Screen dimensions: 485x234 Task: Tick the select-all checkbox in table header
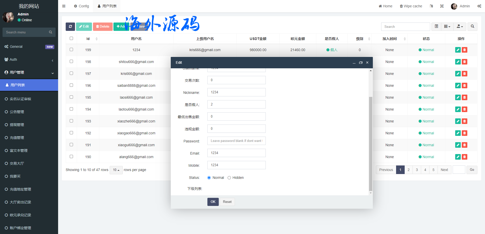[71, 38]
